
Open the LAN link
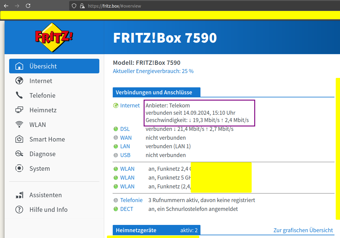tap(125, 146)
